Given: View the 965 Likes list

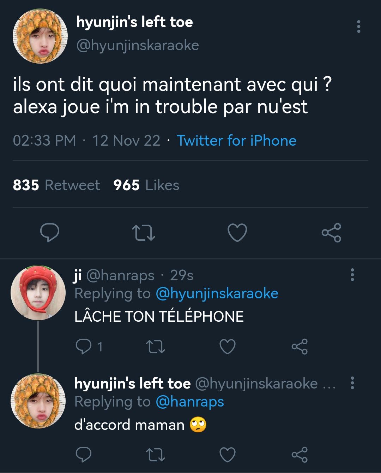Looking at the screenshot, I should point(146,185).
